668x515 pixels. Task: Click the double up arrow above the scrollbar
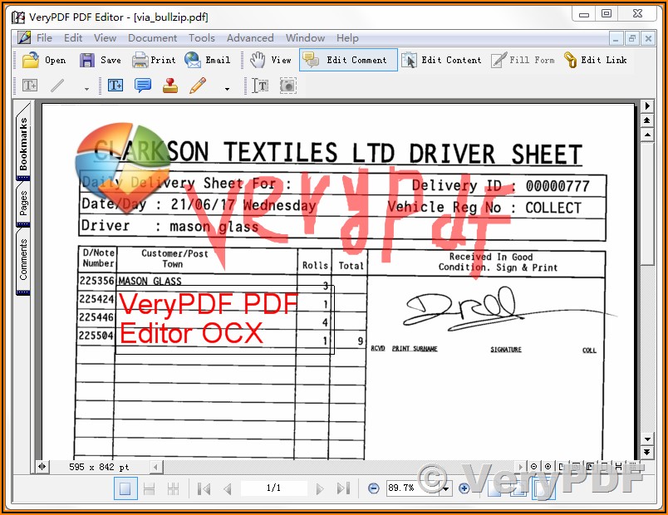[647, 120]
